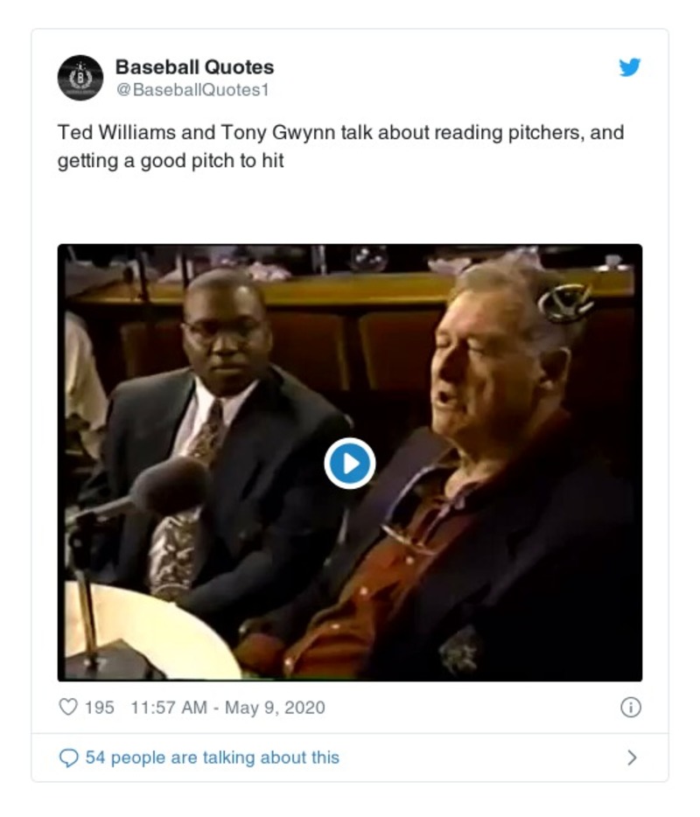Like the tweet with heart icon
This screenshot has width=700, height=817.
coord(68,707)
